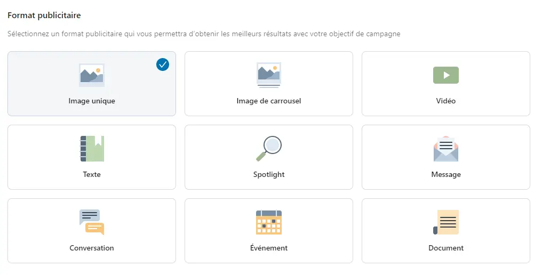This screenshot has height=275, width=542.
Task: Select the Texte format label
Action: (x=92, y=174)
